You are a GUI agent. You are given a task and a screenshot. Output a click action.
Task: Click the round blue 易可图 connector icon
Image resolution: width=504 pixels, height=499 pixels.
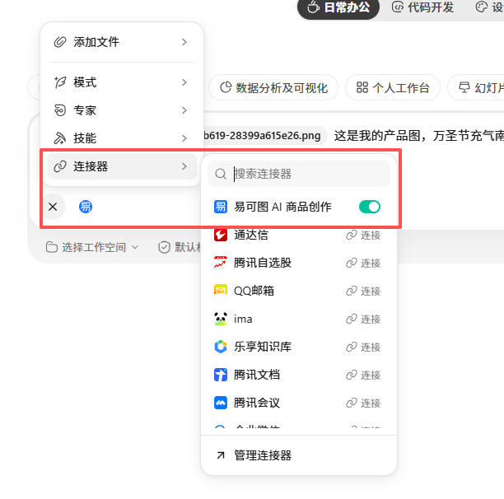tap(86, 207)
